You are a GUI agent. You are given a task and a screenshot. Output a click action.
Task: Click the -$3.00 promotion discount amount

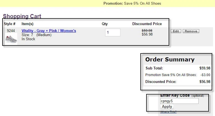pos(205,75)
